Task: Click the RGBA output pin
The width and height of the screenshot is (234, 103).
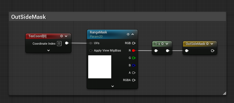Action: point(134,80)
